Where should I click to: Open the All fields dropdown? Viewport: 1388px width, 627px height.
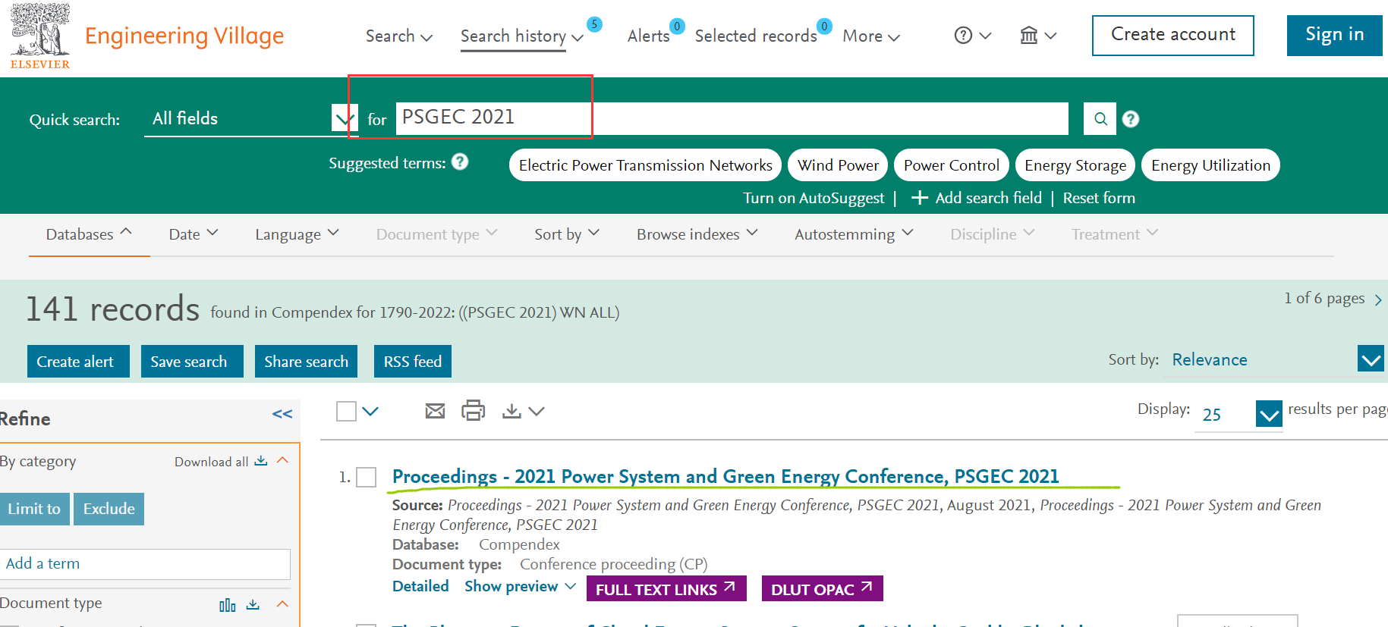pyautogui.click(x=250, y=118)
